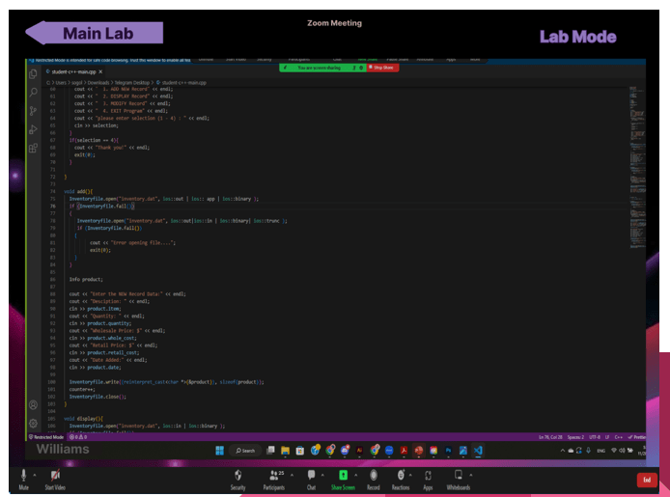Expand the arrow next to Mute
This screenshot has height=497, width=670.
click(x=35, y=474)
